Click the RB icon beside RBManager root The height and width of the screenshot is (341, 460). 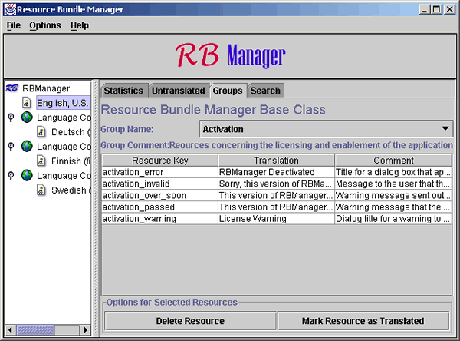[x=12, y=88]
